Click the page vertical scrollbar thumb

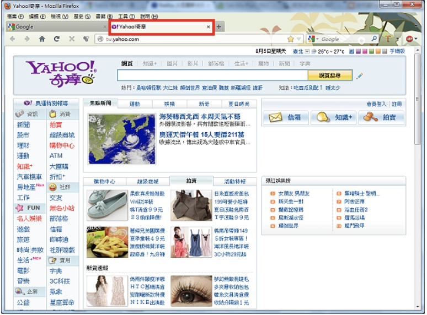coord(417,99)
